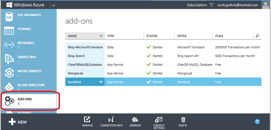Click the Started checkmark for MongoLab

click(149, 73)
